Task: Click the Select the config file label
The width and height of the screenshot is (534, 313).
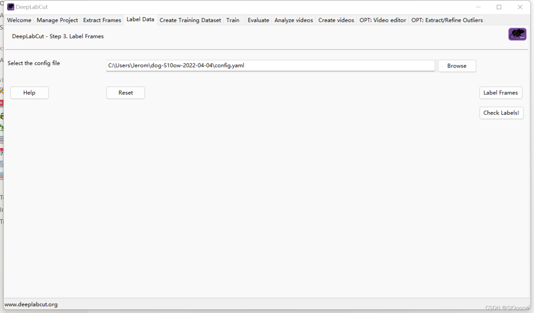Action: 34,63
